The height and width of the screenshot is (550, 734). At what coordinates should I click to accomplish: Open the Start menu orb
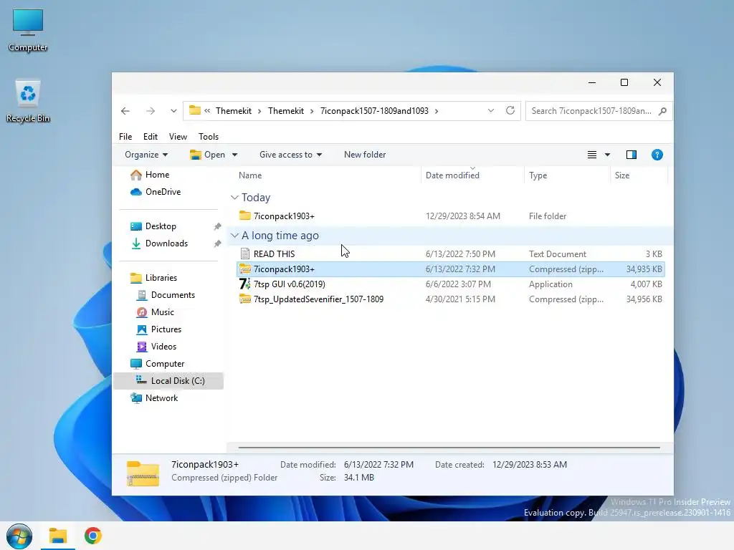point(19,536)
